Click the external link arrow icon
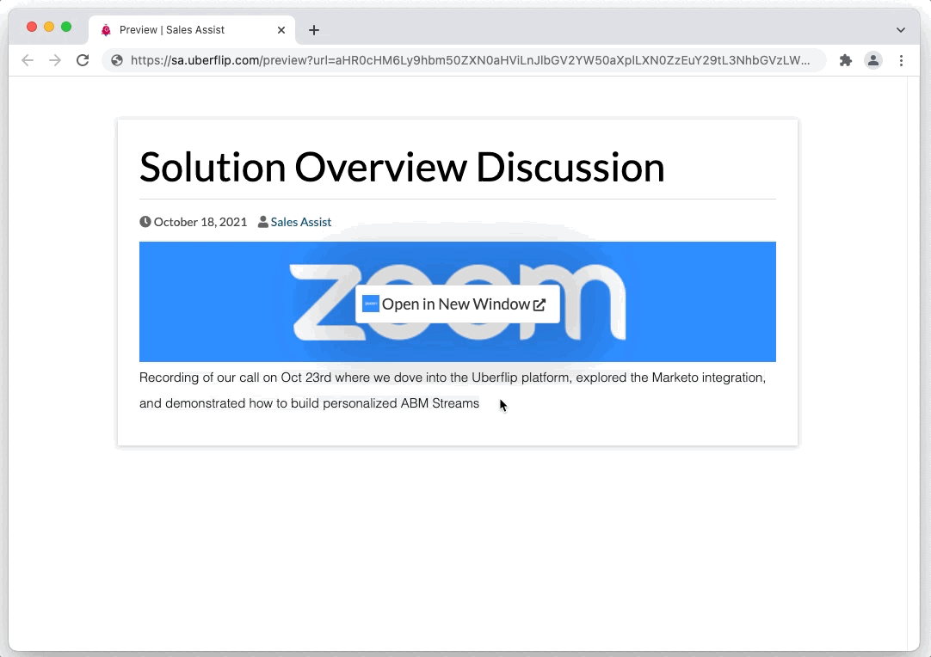 (x=539, y=304)
